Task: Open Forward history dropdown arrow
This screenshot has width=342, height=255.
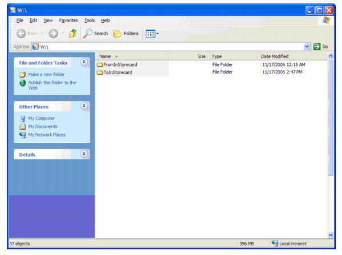Action: (x=63, y=34)
